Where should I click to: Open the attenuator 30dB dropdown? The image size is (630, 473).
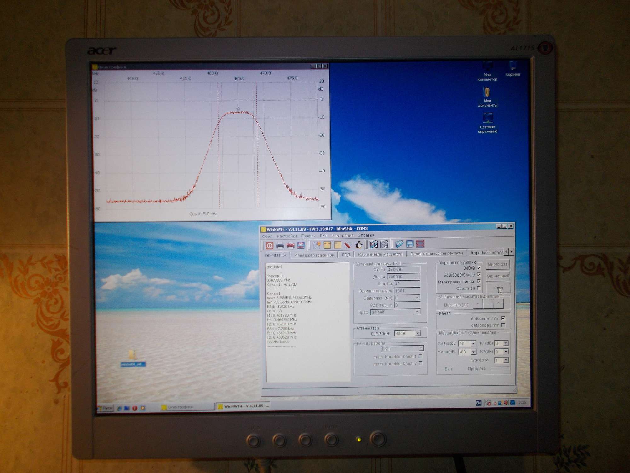418,333
